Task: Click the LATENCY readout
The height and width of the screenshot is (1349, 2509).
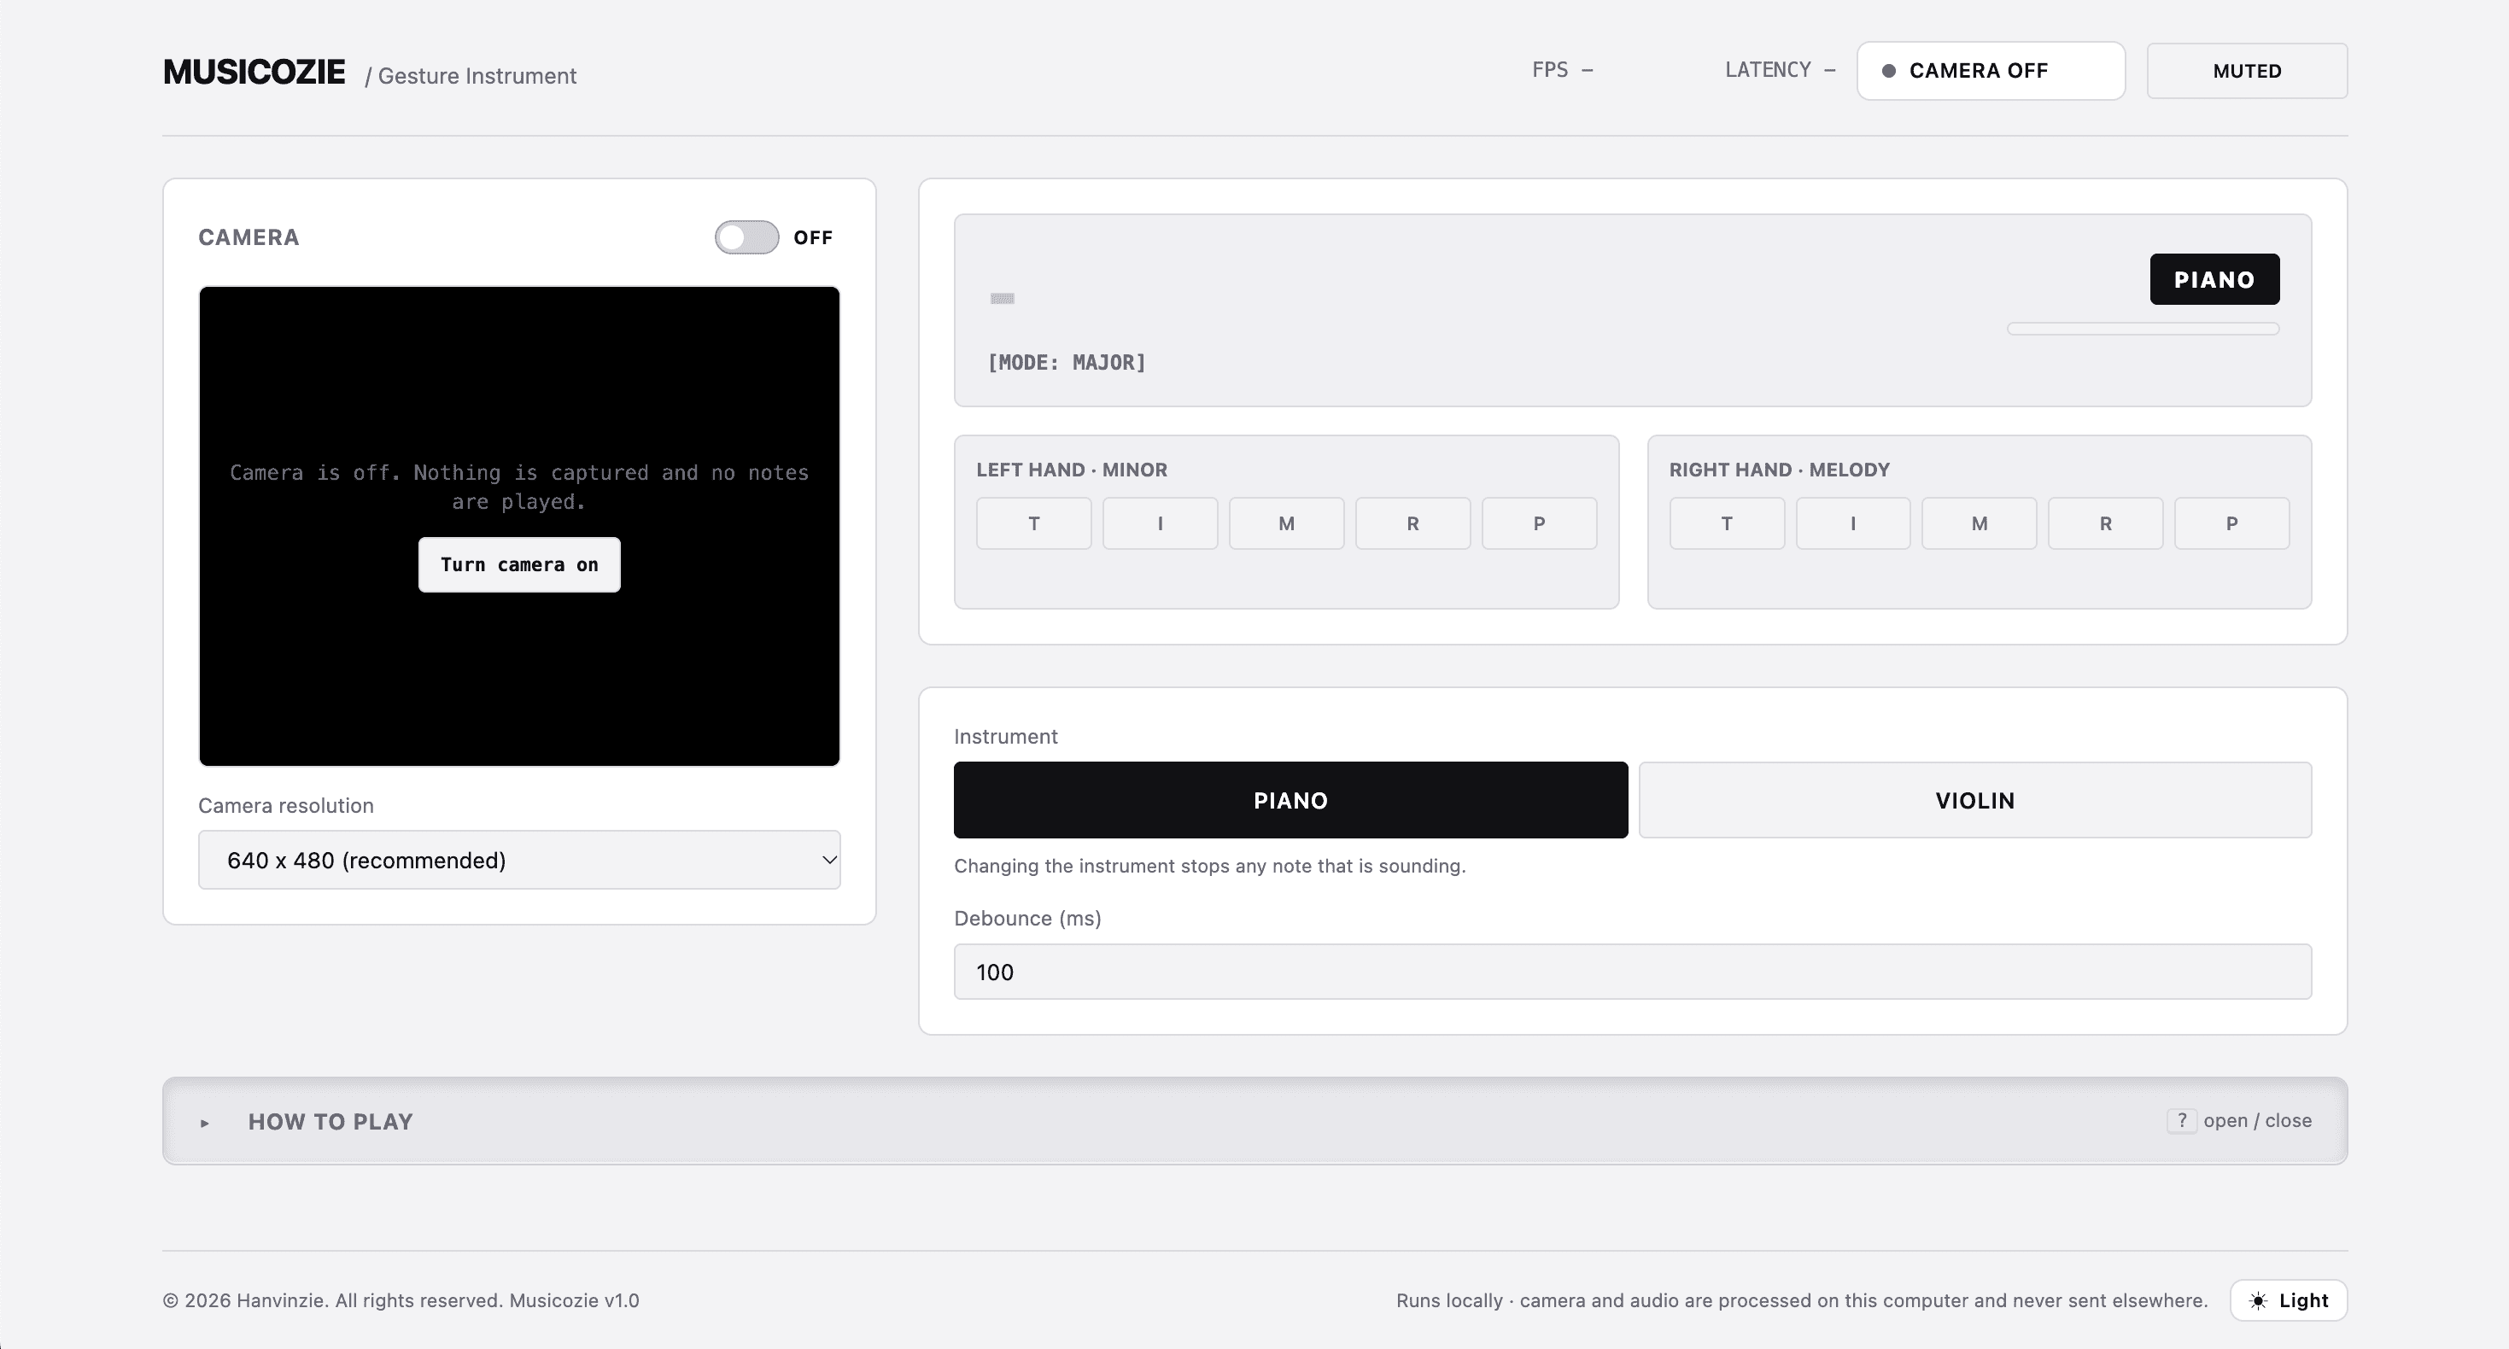Action: [x=1780, y=70]
